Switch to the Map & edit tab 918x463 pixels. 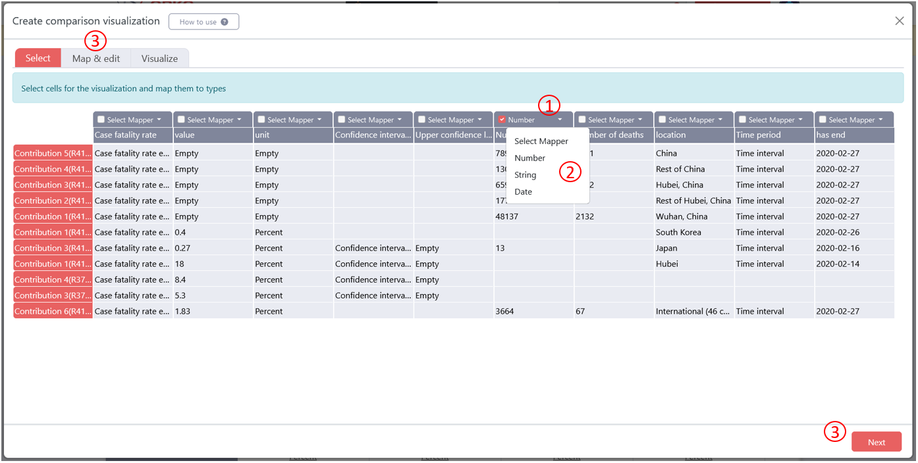(x=96, y=58)
